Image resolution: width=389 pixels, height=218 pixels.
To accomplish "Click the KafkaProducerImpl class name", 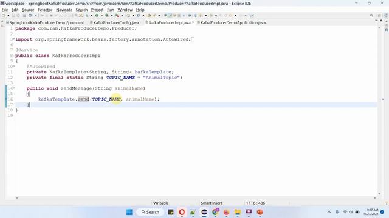I will [76, 56].
